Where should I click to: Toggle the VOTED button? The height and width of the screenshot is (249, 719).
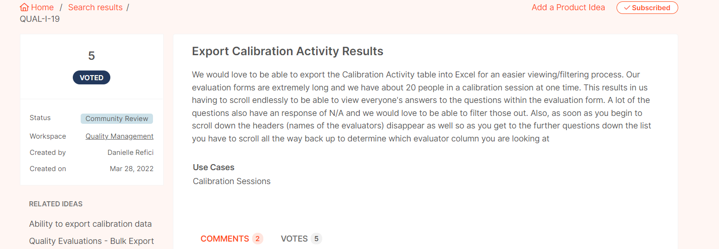click(91, 77)
